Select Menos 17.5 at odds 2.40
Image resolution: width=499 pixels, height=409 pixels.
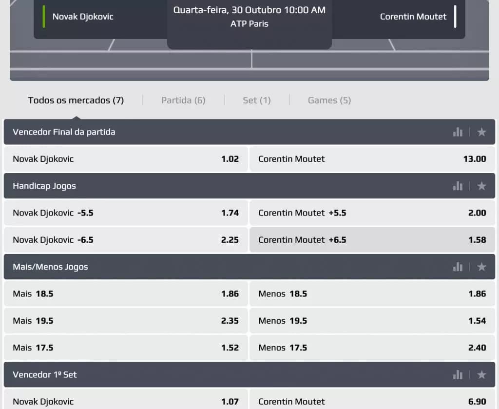(372, 348)
